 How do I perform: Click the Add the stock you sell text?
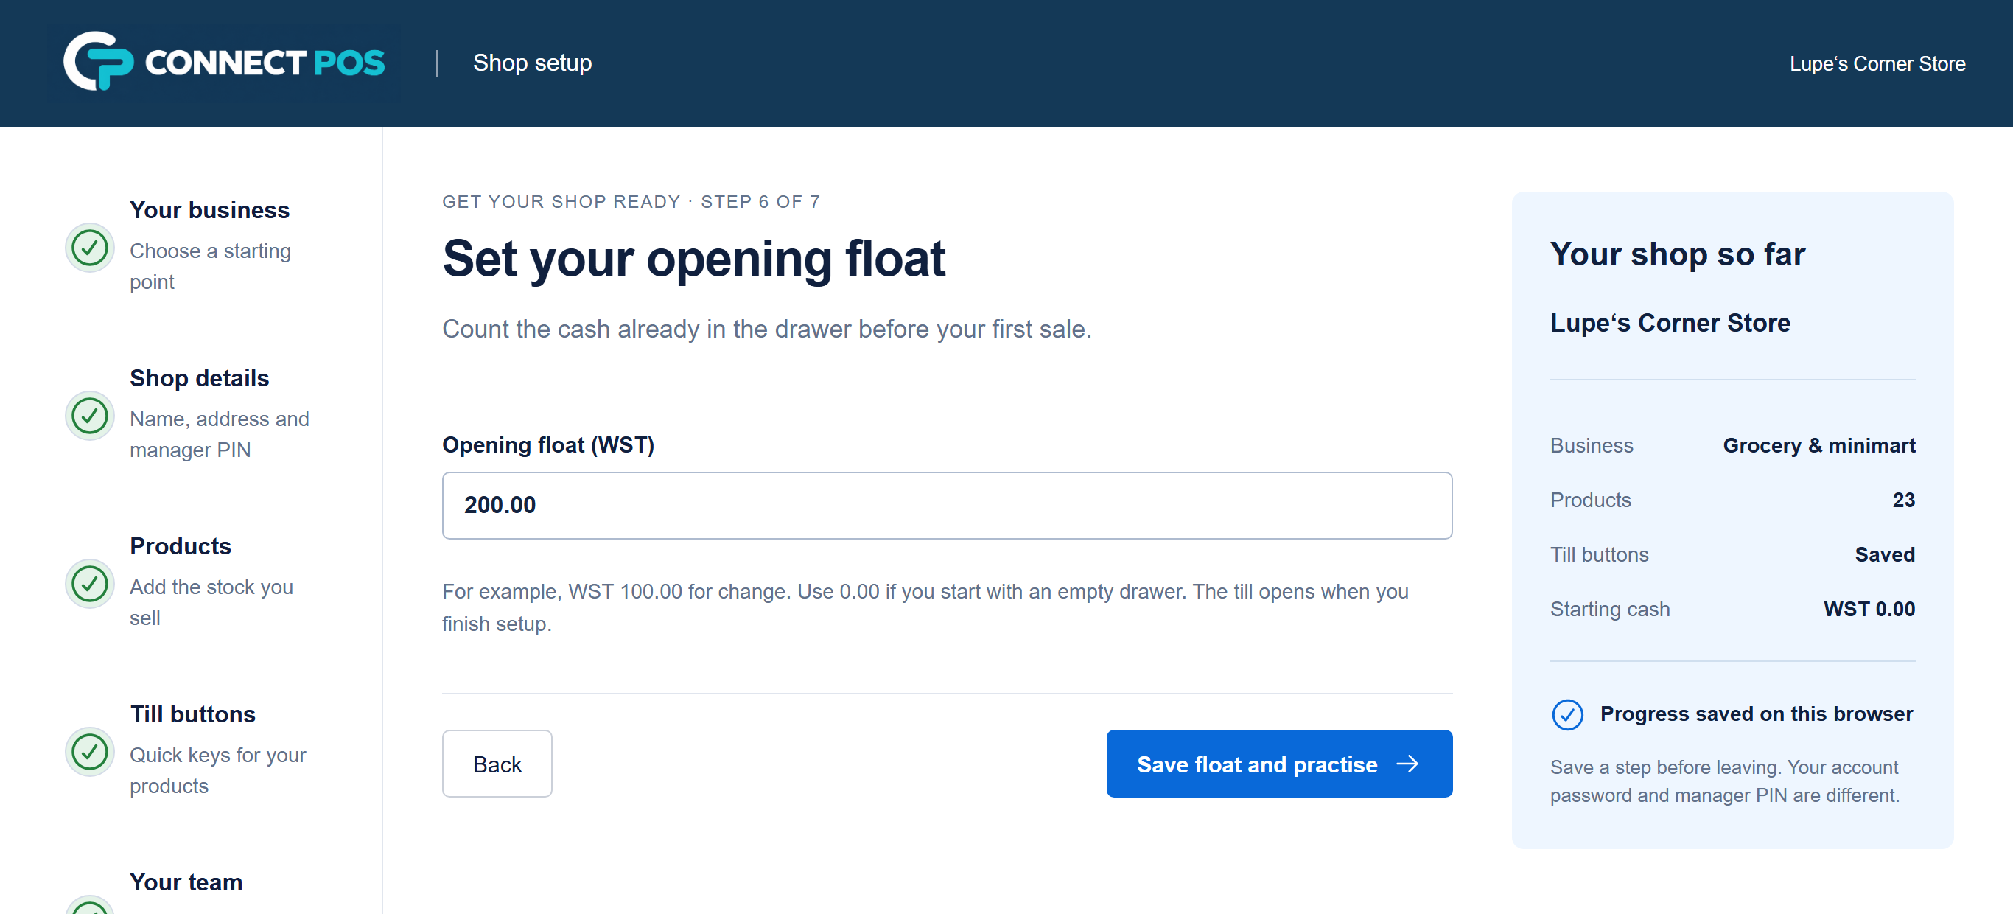tap(211, 603)
